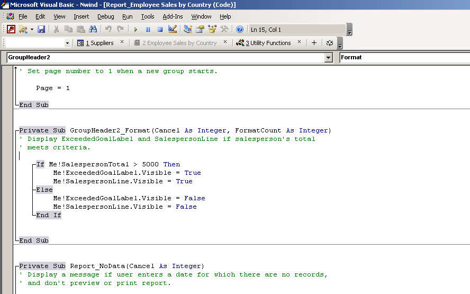Click the Redo arrow icon

[x=121, y=29]
